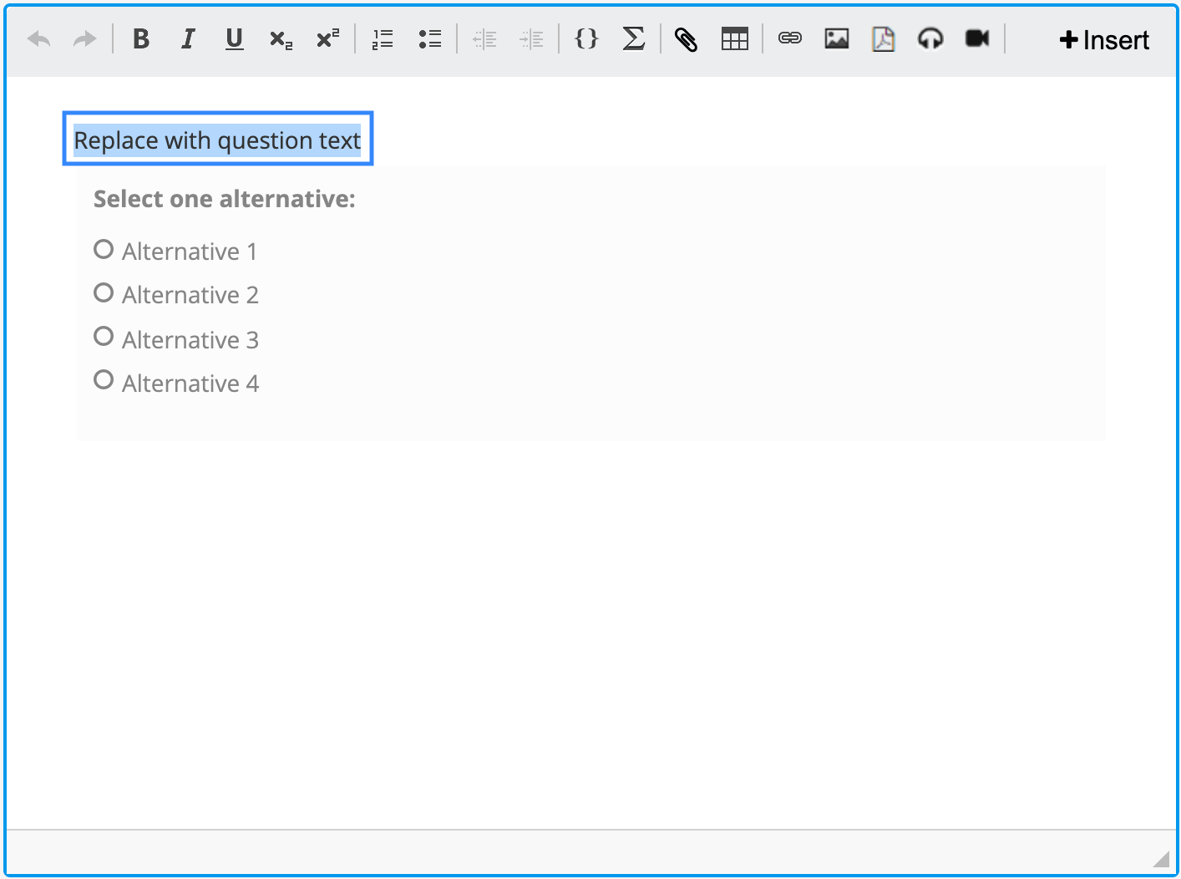The image size is (1181, 879).
Task: Apply subscript formatting
Action: click(281, 39)
